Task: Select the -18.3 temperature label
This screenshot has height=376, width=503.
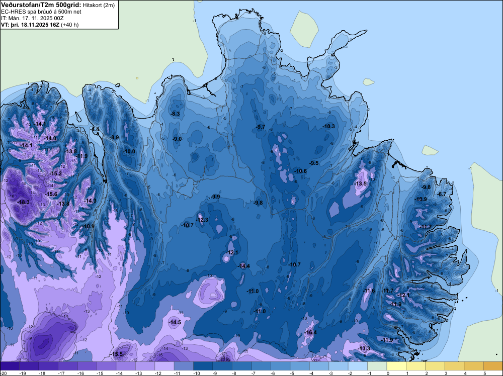Action: (x=24, y=202)
